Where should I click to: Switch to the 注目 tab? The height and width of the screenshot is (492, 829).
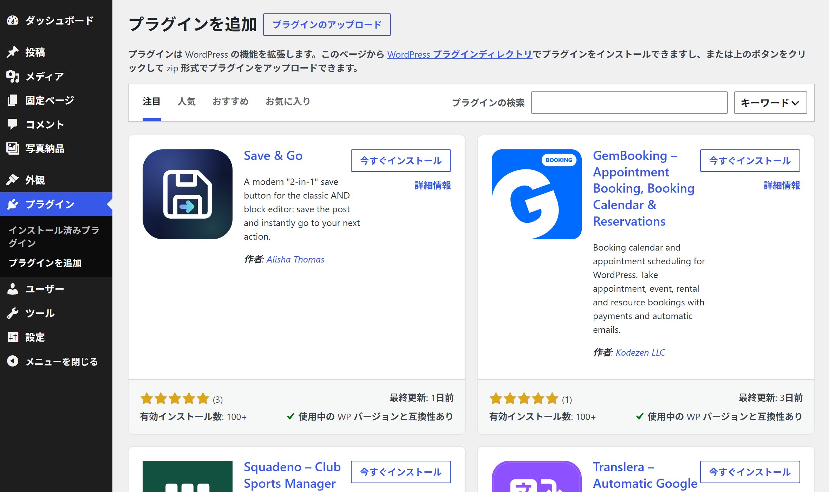click(151, 102)
